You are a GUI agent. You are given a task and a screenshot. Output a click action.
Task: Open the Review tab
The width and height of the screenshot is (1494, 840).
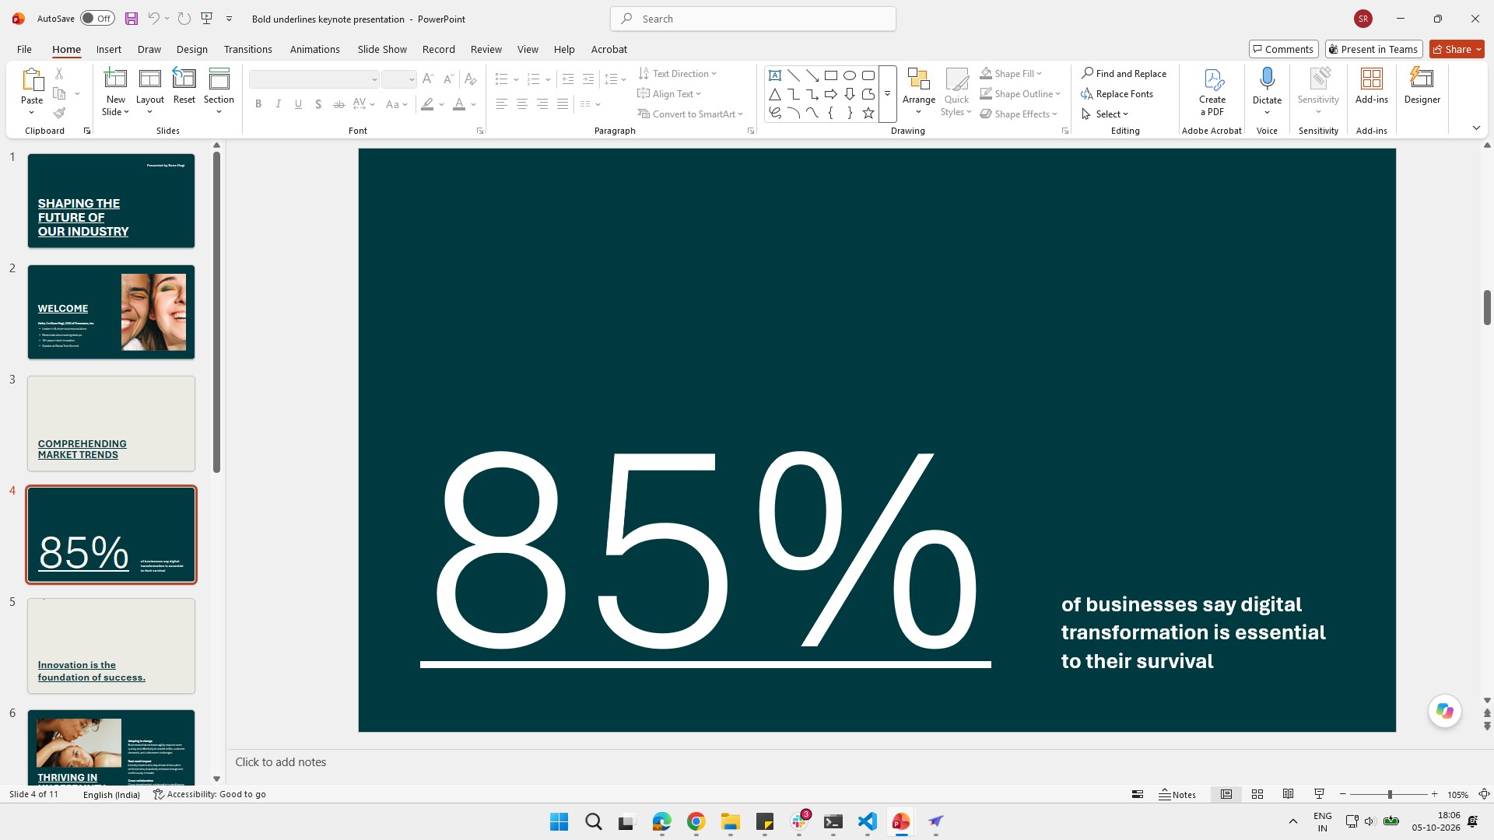click(x=486, y=49)
